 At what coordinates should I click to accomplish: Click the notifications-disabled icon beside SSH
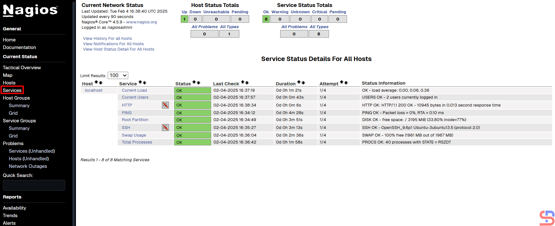click(165, 127)
